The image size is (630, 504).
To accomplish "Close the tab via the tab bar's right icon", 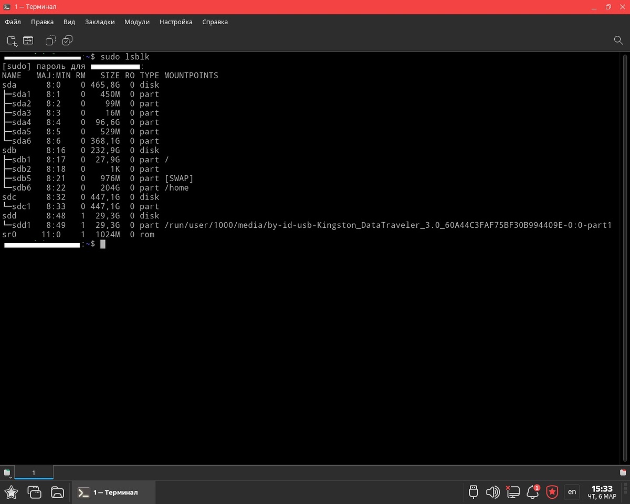I will click(623, 472).
